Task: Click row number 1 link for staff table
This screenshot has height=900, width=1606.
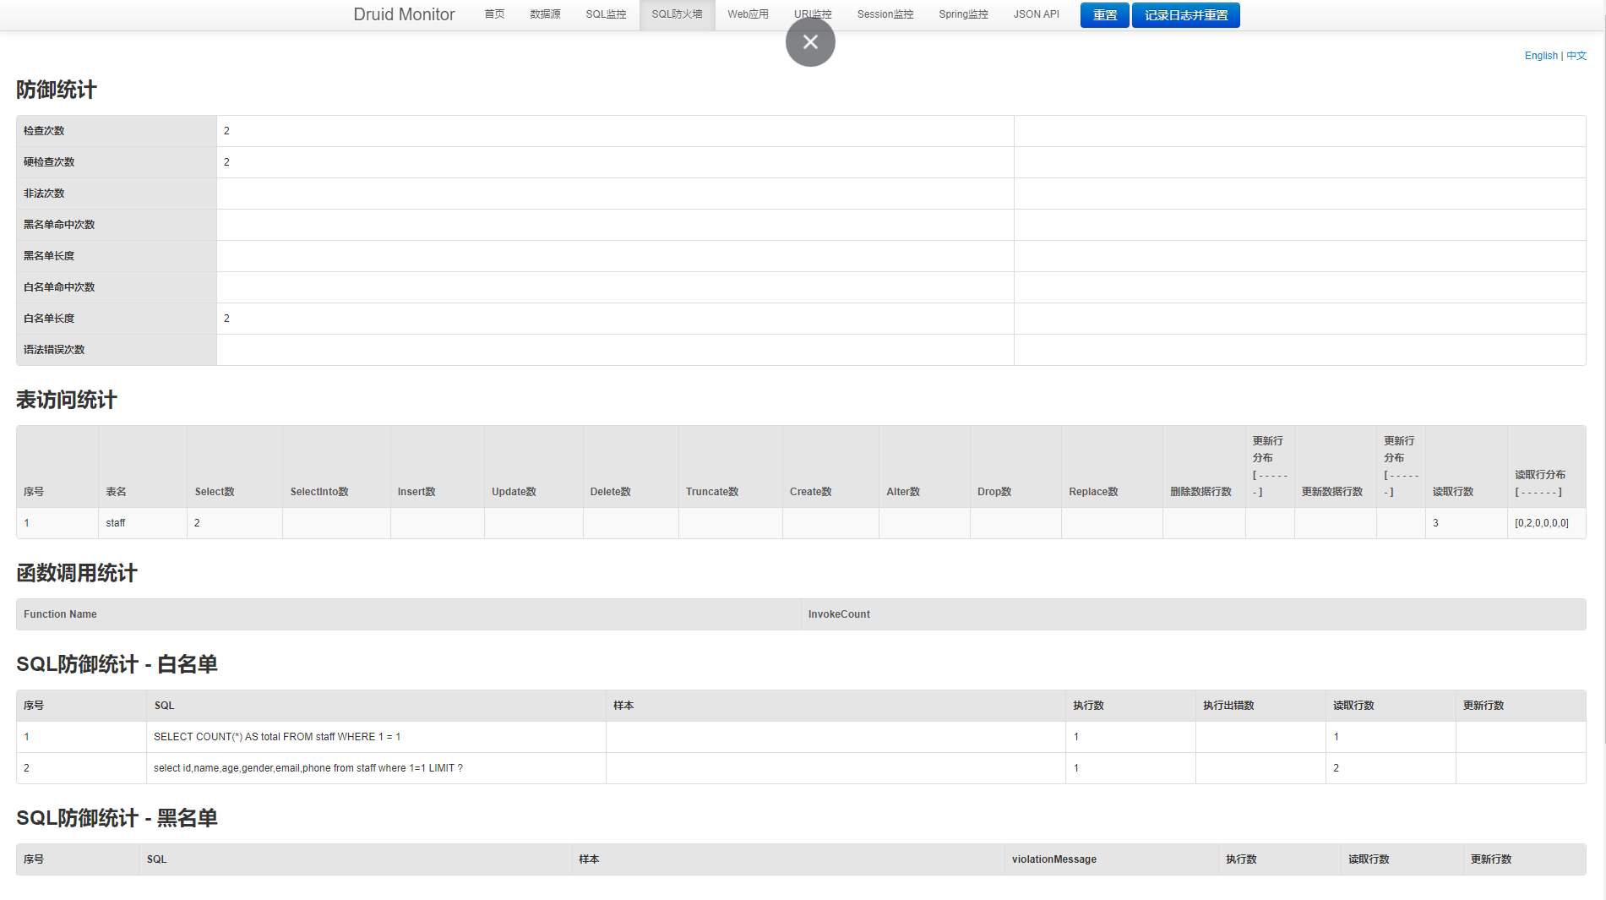Action: click(x=27, y=523)
